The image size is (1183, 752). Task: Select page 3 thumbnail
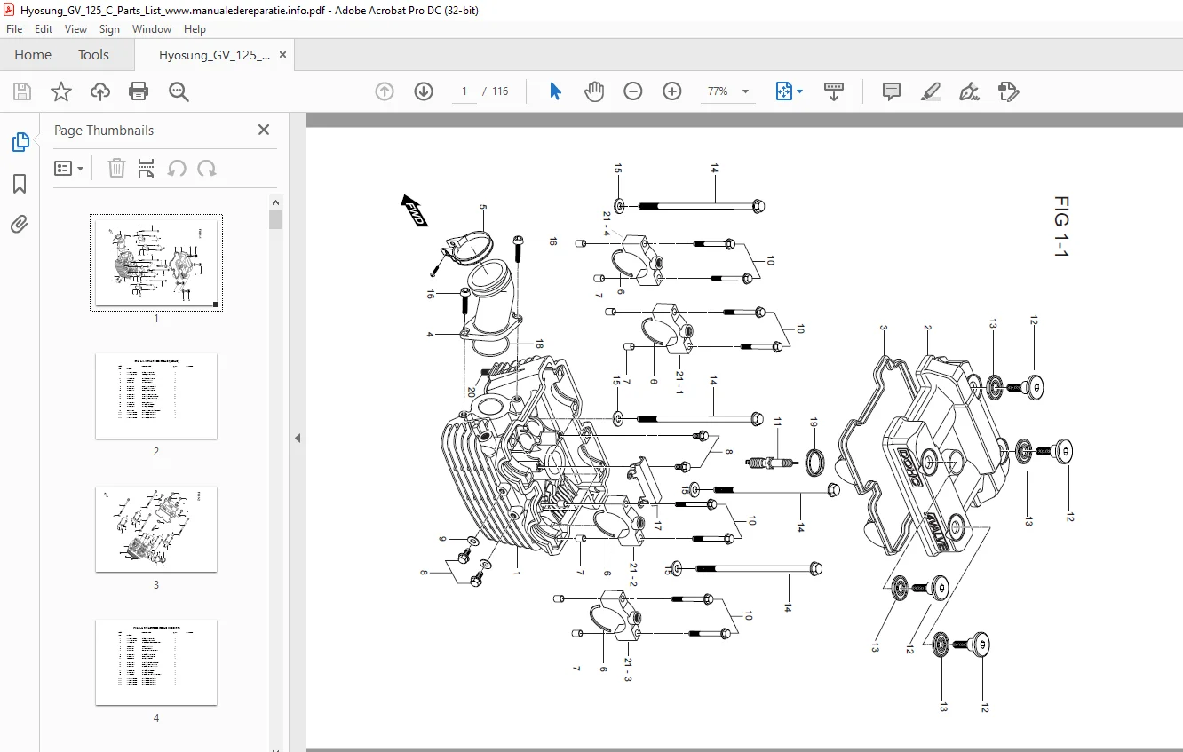tap(156, 529)
